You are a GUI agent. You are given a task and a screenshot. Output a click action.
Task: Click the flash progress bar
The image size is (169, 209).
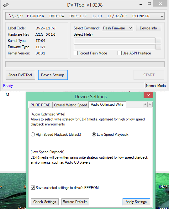tap(85, 64)
